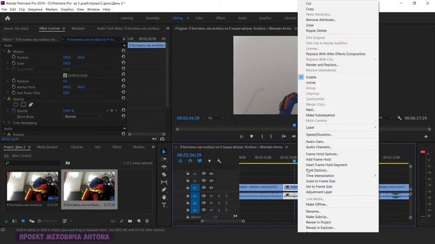Open the Sequence menu
The image size is (435, 244).
point(35,9)
